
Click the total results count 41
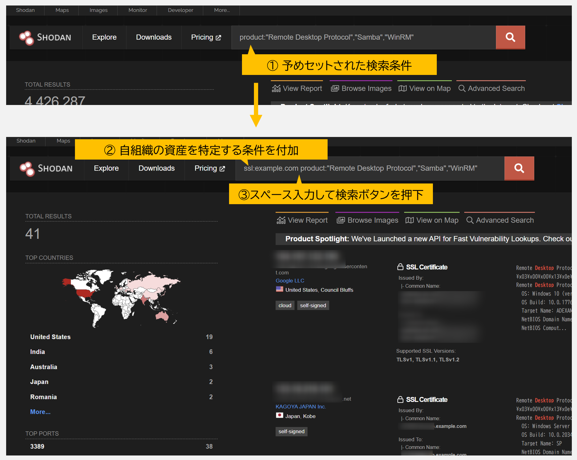[33, 234]
